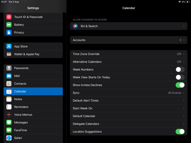The image size is (191, 143).
Task: Select Privacy in settings sidebar
Action: (33, 33)
